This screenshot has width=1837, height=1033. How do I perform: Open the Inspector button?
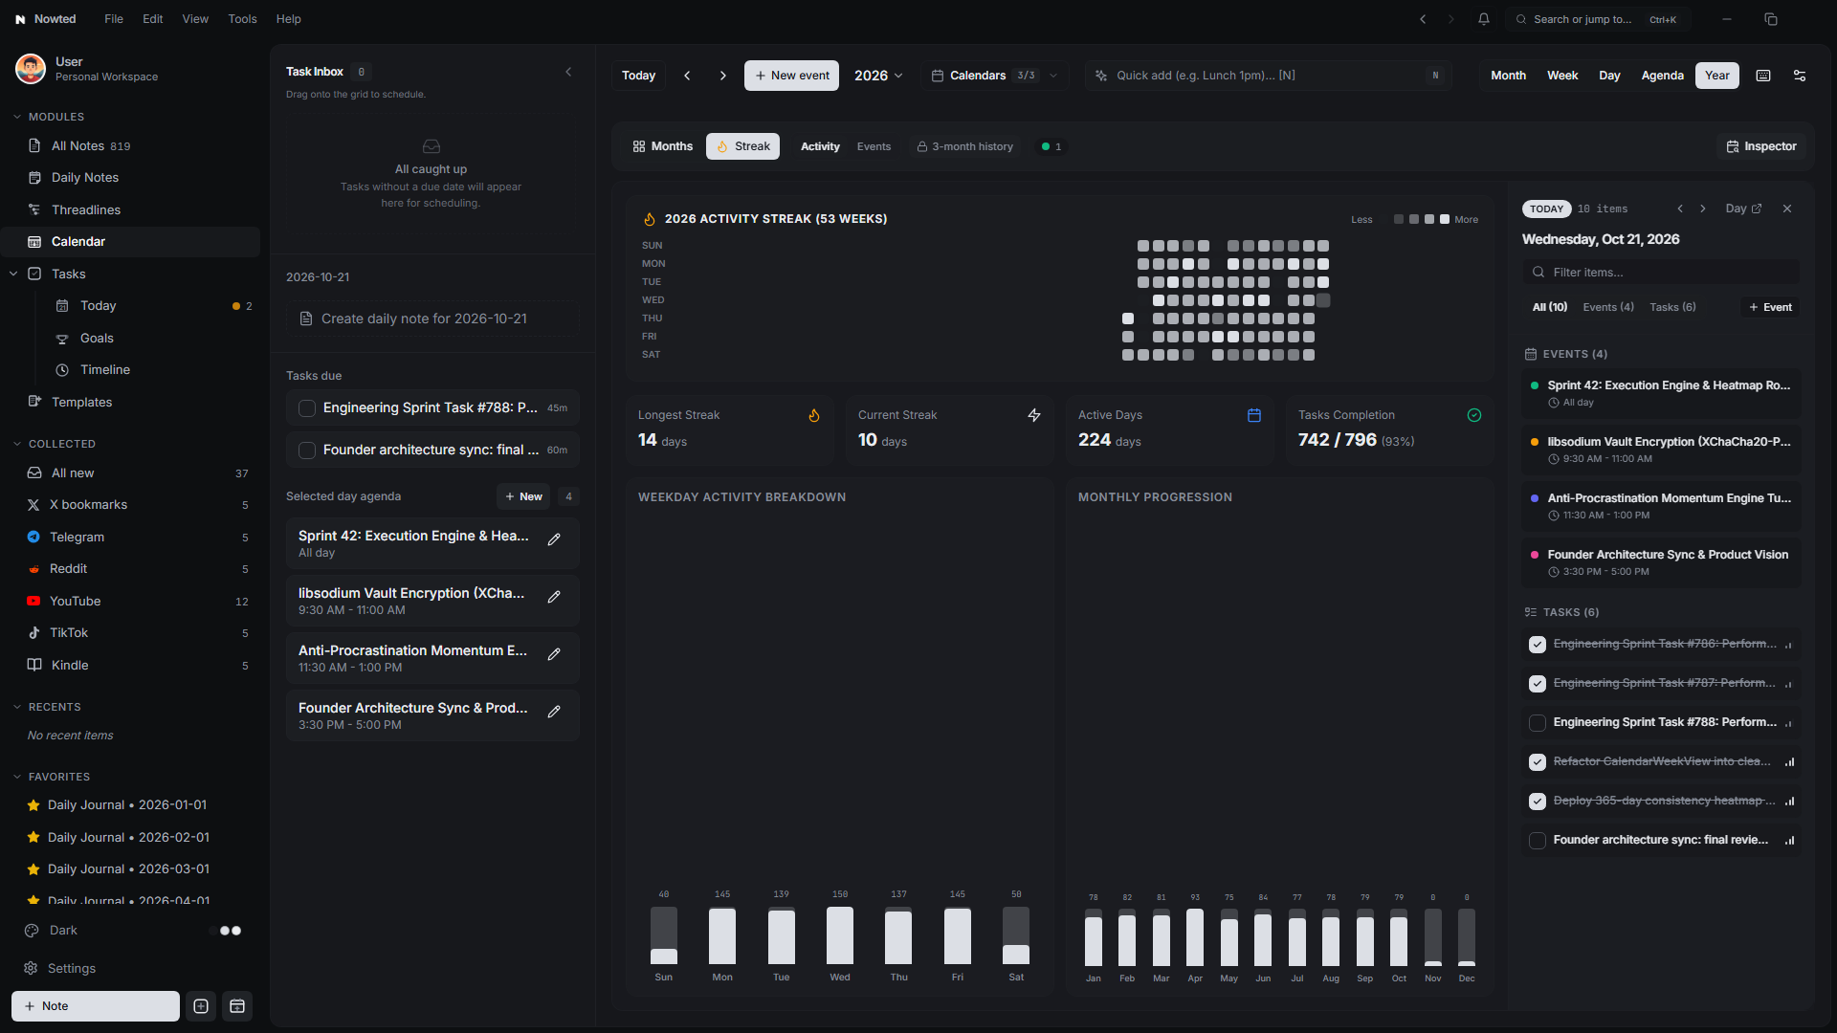click(1761, 146)
